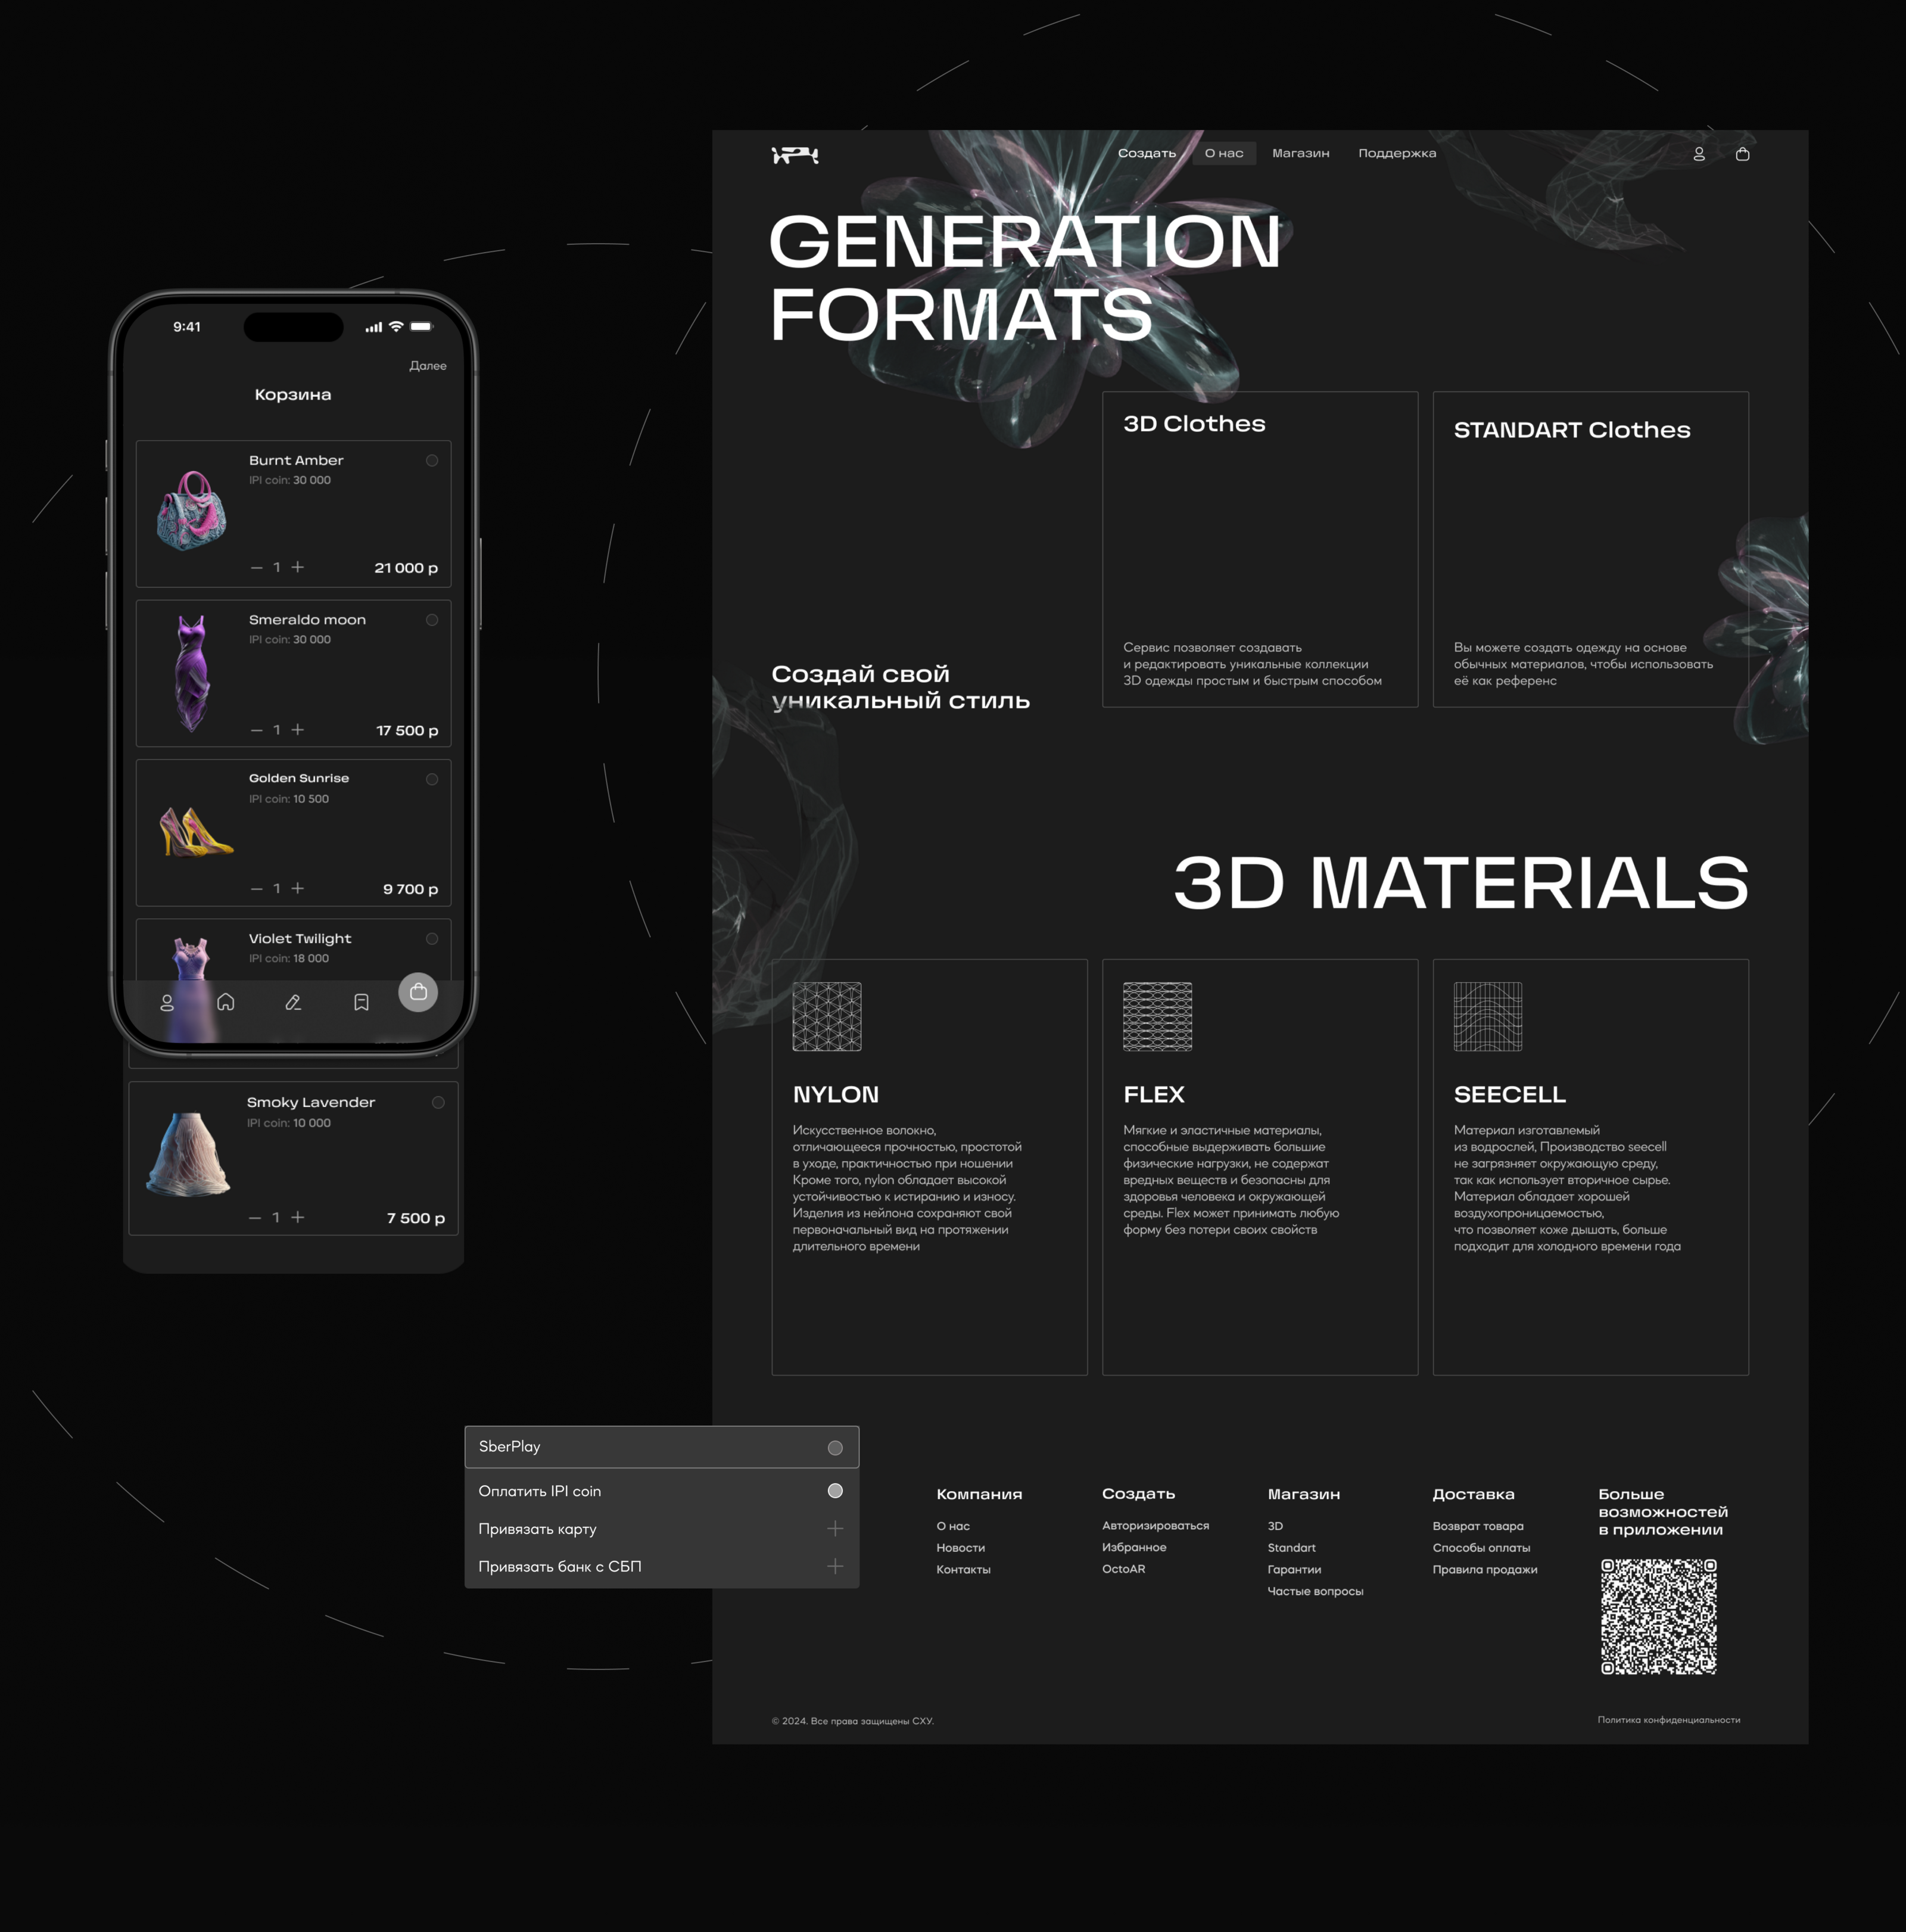Open the Создать navigation menu item
Image resolution: width=1906 pixels, height=1932 pixels.
pos(1146,154)
